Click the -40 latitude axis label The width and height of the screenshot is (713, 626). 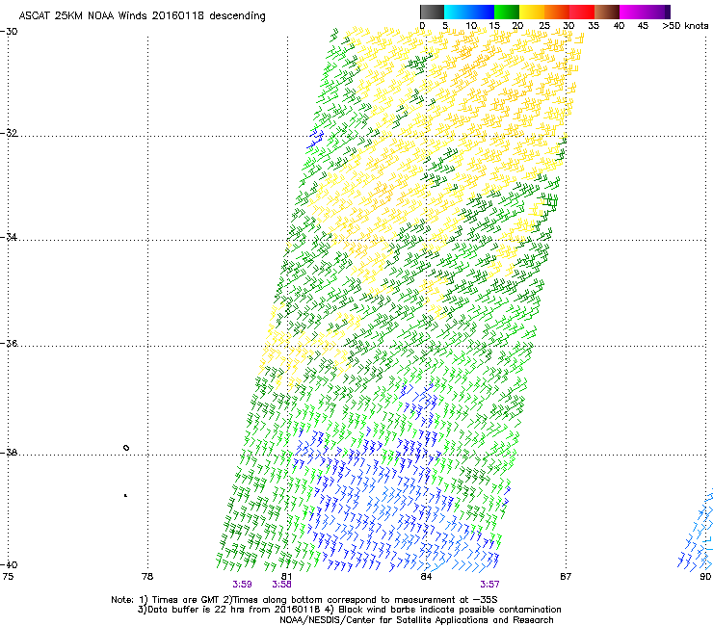tap(9, 564)
